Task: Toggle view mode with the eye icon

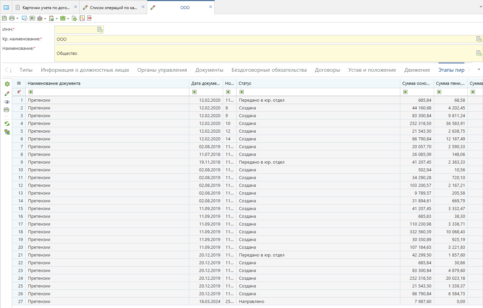Action: coord(7,102)
